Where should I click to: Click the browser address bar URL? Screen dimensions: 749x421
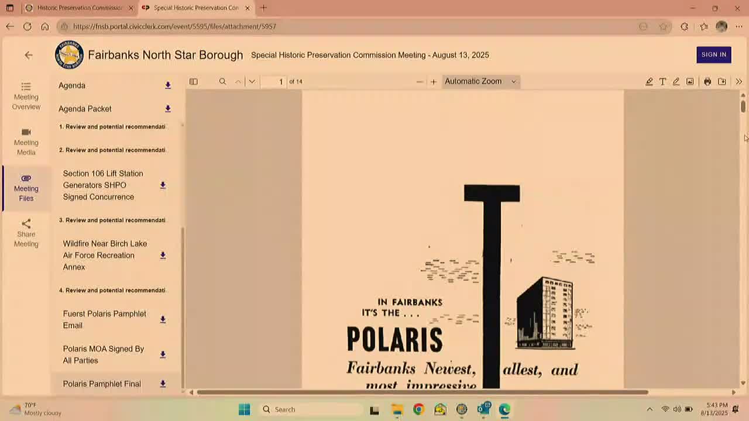point(174,26)
